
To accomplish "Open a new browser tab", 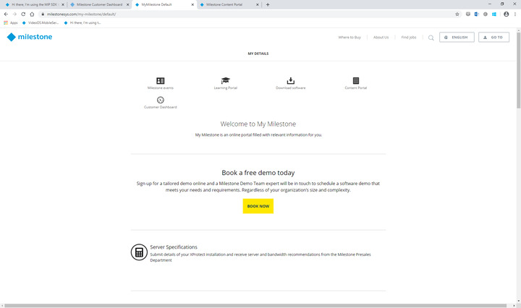I will (x=268, y=4).
